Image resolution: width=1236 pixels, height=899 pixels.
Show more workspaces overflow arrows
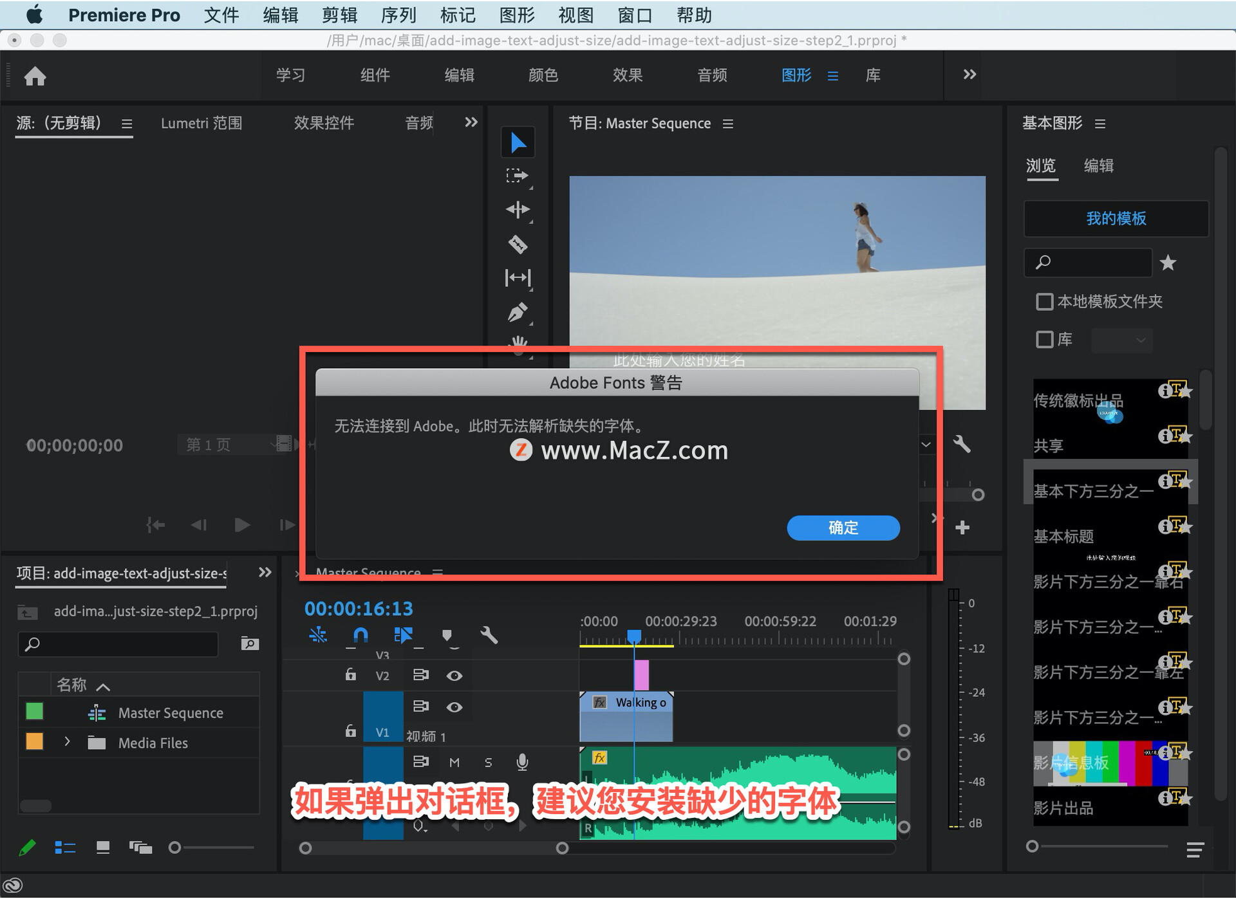969,75
